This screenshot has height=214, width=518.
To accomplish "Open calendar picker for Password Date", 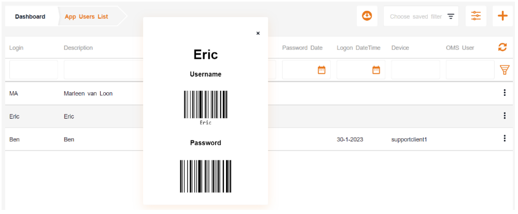I will click(321, 70).
